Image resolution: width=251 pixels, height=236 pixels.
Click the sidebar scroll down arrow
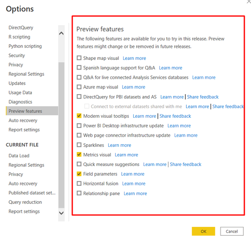click(61, 213)
